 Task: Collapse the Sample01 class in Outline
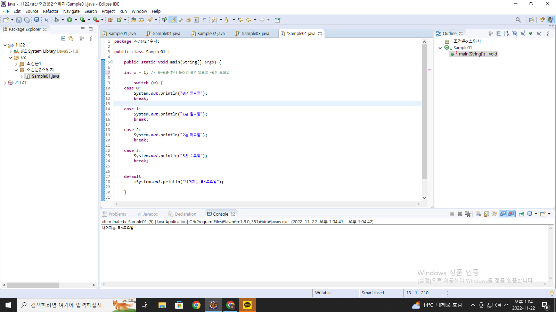[440, 48]
